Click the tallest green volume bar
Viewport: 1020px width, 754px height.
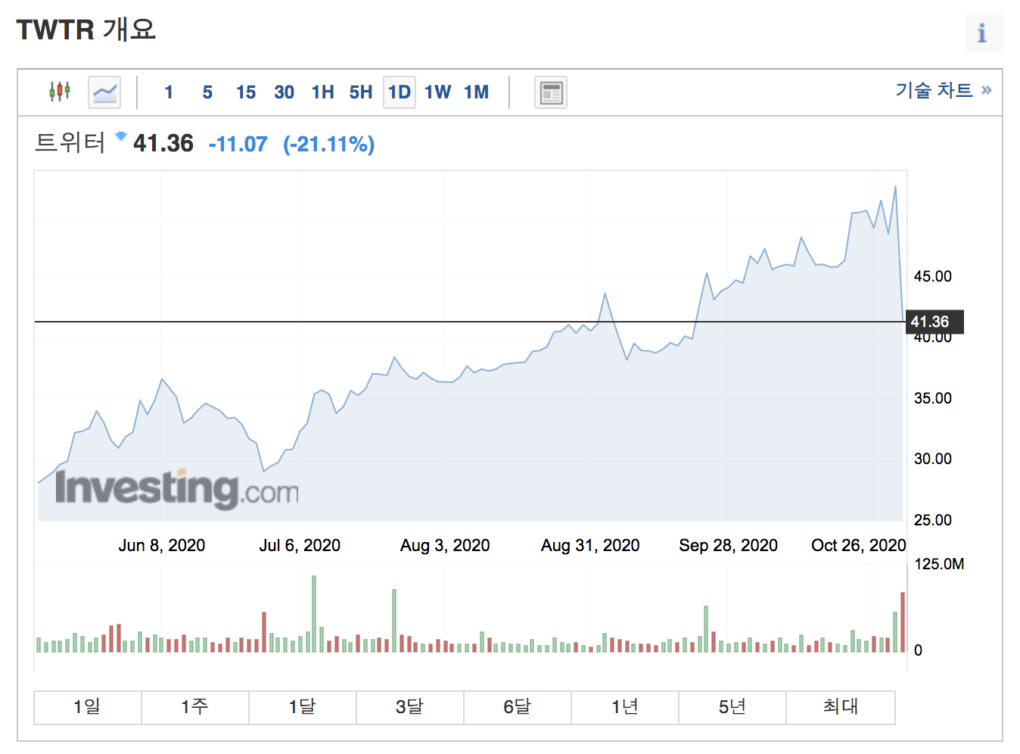pos(314,614)
